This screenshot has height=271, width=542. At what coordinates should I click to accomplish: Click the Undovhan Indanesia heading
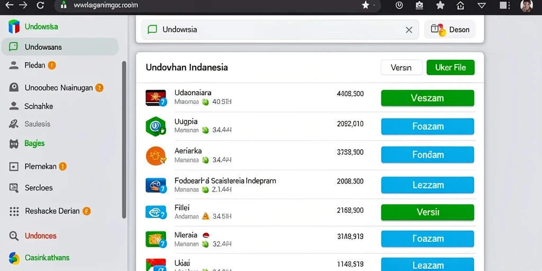(187, 67)
